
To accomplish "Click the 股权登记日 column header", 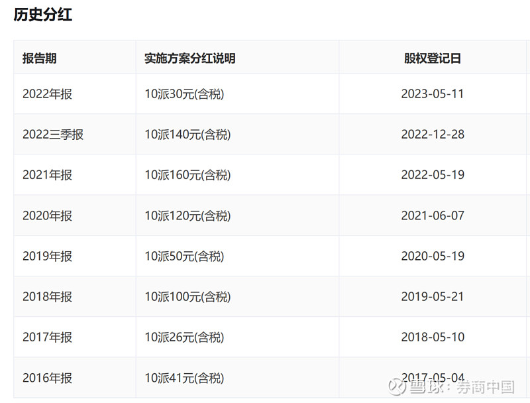I will coord(432,58).
